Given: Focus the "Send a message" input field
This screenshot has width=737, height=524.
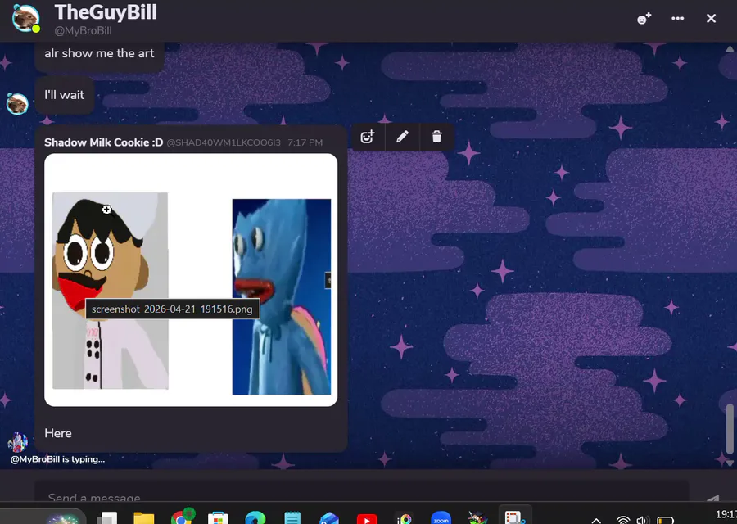Looking at the screenshot, I should click(361, 493).
